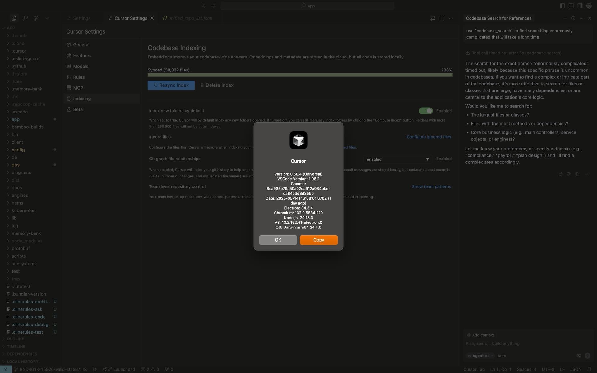
Task: Click the remote window status icon
Action: click(6, 369)
